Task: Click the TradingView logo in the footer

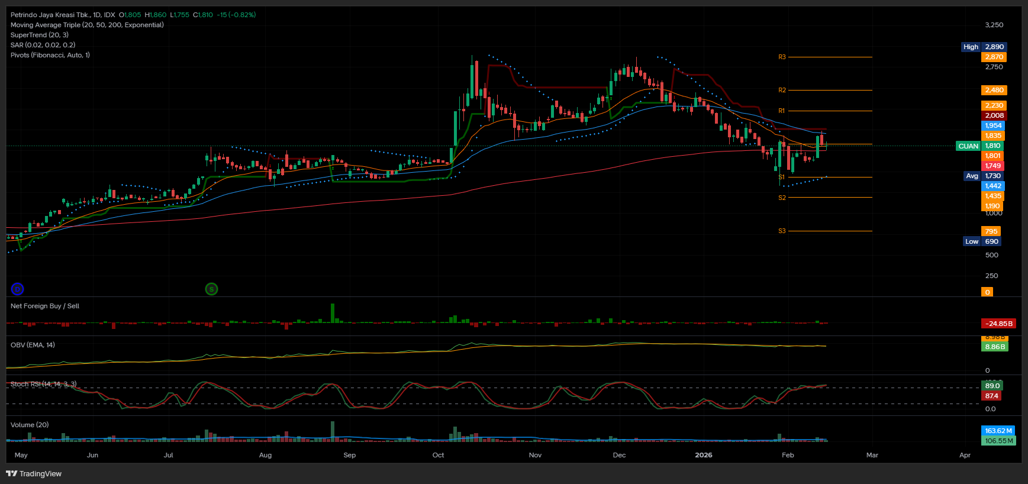Action: [x=34, y=473]
